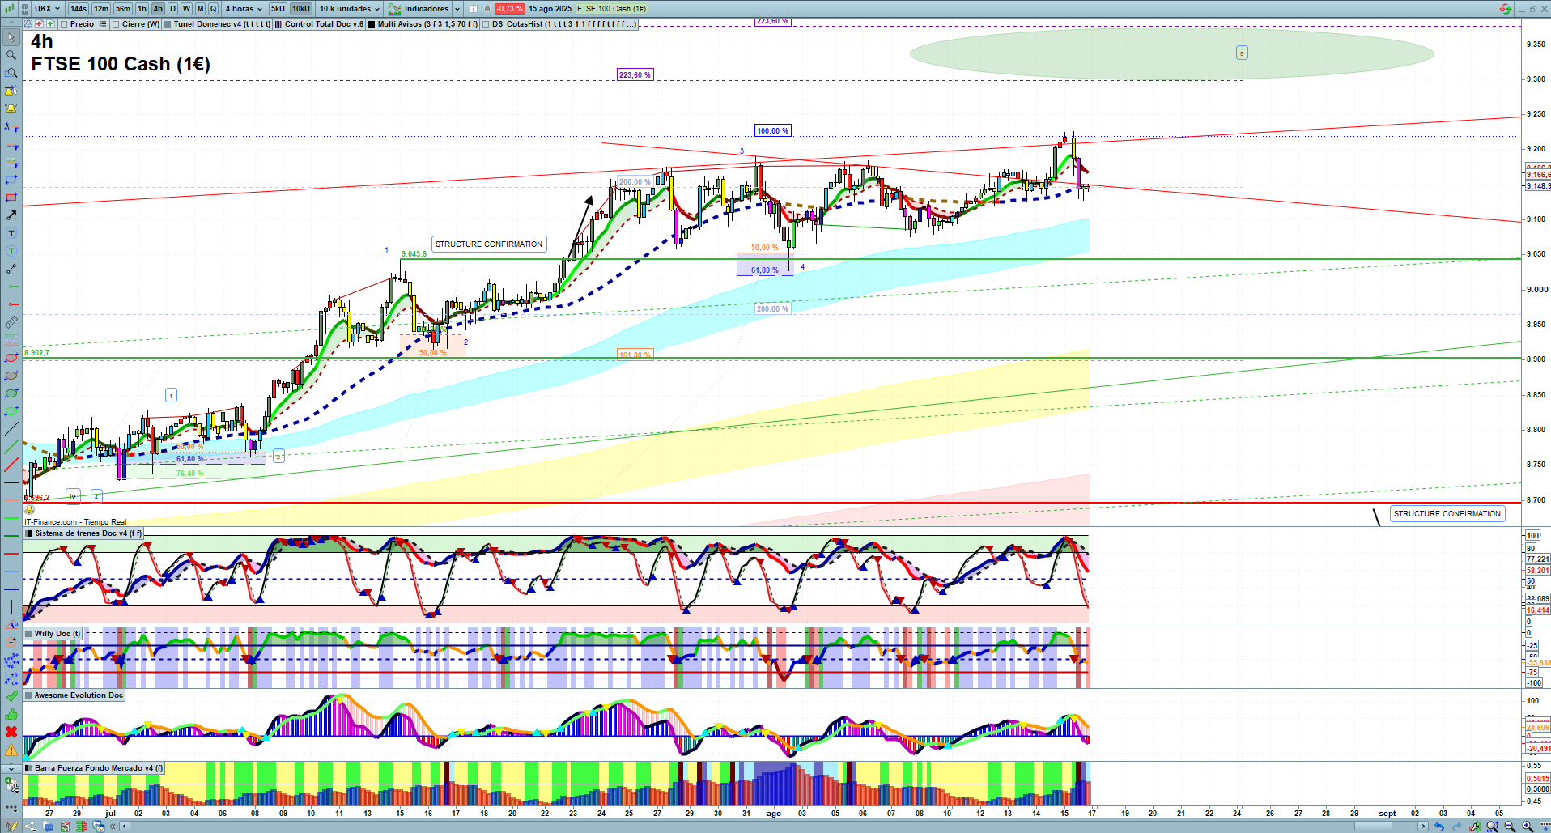Viewport: 1551px width, 833px height.
Task: Open the chart info icon
Action: click(474, 9)
